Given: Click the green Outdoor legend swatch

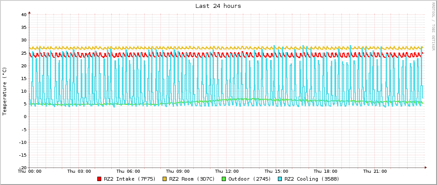Looking at the screenshot, I should click(224, 179).
